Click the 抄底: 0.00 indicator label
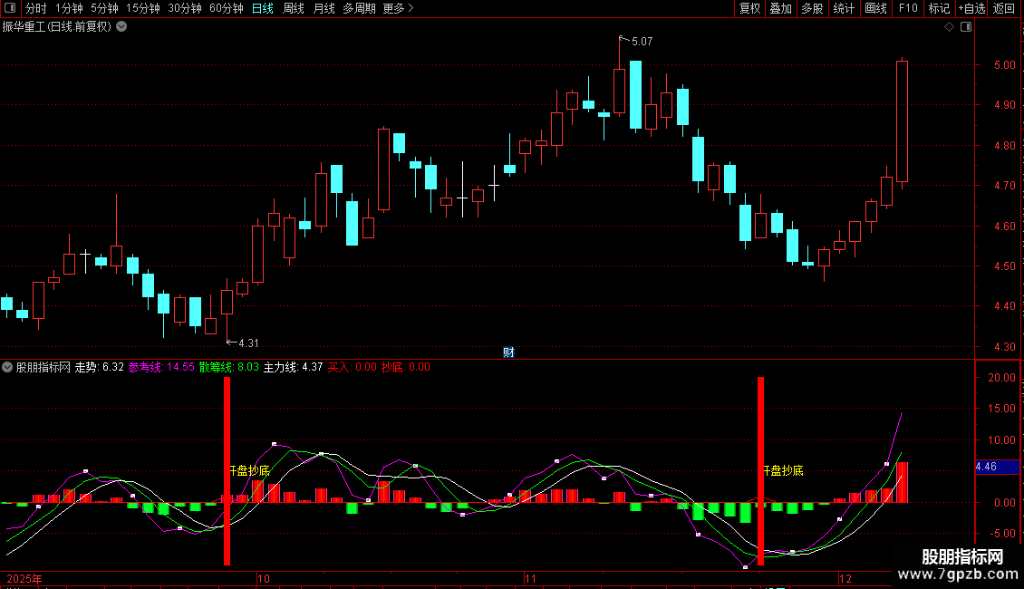Image resolution: width=1024 pixels, height=589 pixels. point(406,367)
